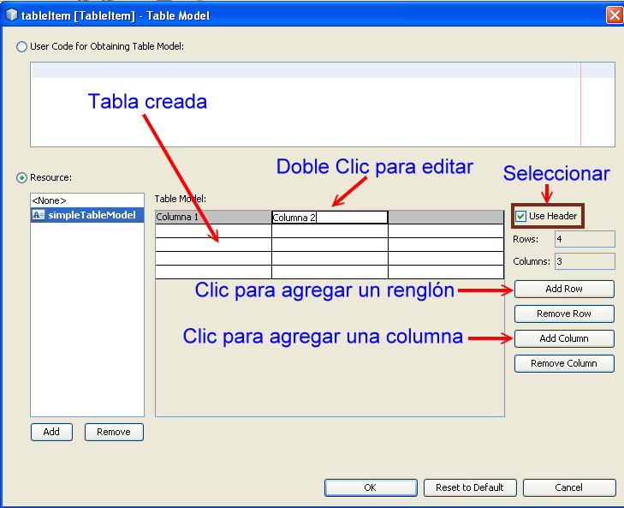Click the Remove Row button

click(564, 314)
